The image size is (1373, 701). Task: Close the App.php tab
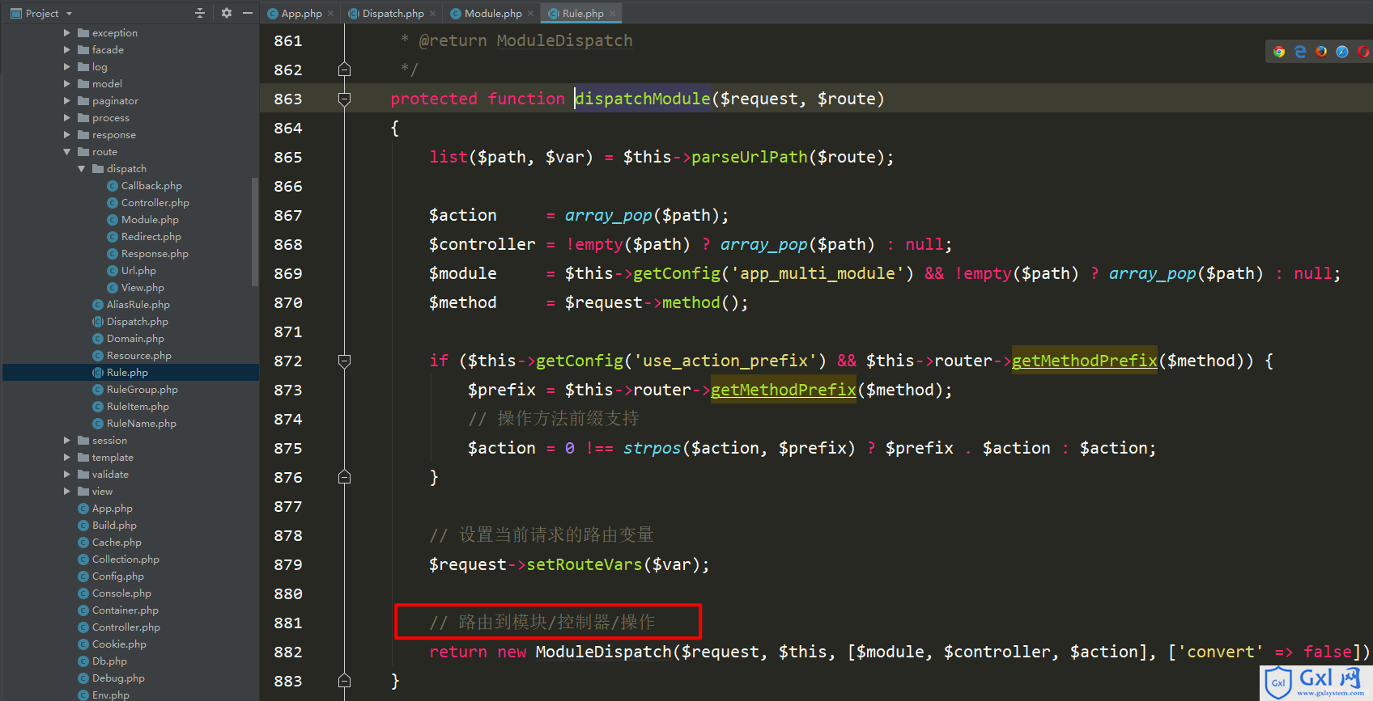[x=331, y=13]
